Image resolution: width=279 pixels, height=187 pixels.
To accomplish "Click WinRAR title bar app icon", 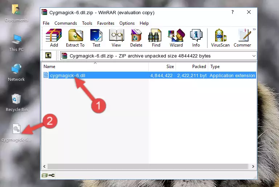I will tap(44, 12).
